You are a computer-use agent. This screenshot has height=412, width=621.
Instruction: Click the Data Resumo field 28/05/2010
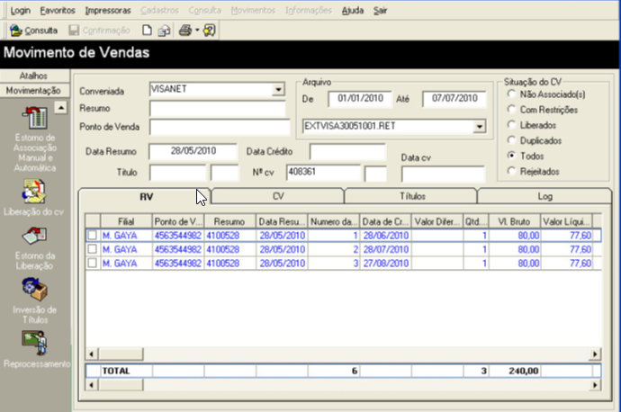[193, 151]
